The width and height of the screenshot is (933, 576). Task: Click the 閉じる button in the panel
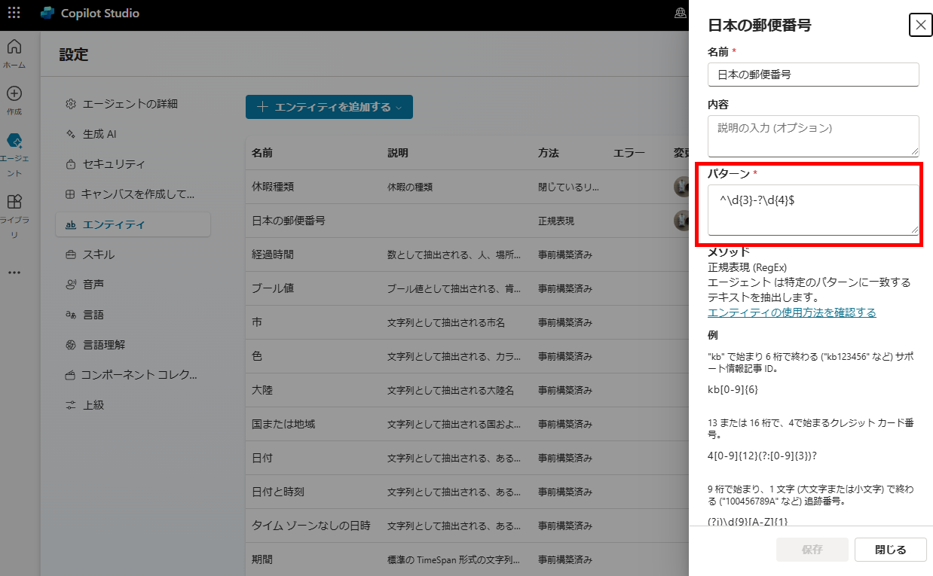(x=890, y=550)
